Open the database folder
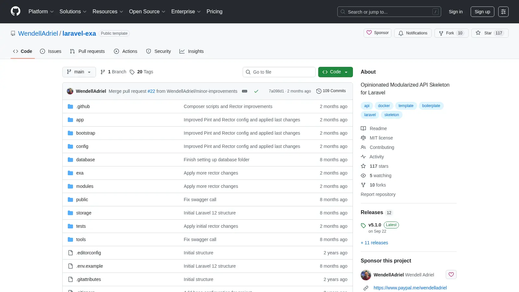Viewport: 519px width, 292px height. 86,160
